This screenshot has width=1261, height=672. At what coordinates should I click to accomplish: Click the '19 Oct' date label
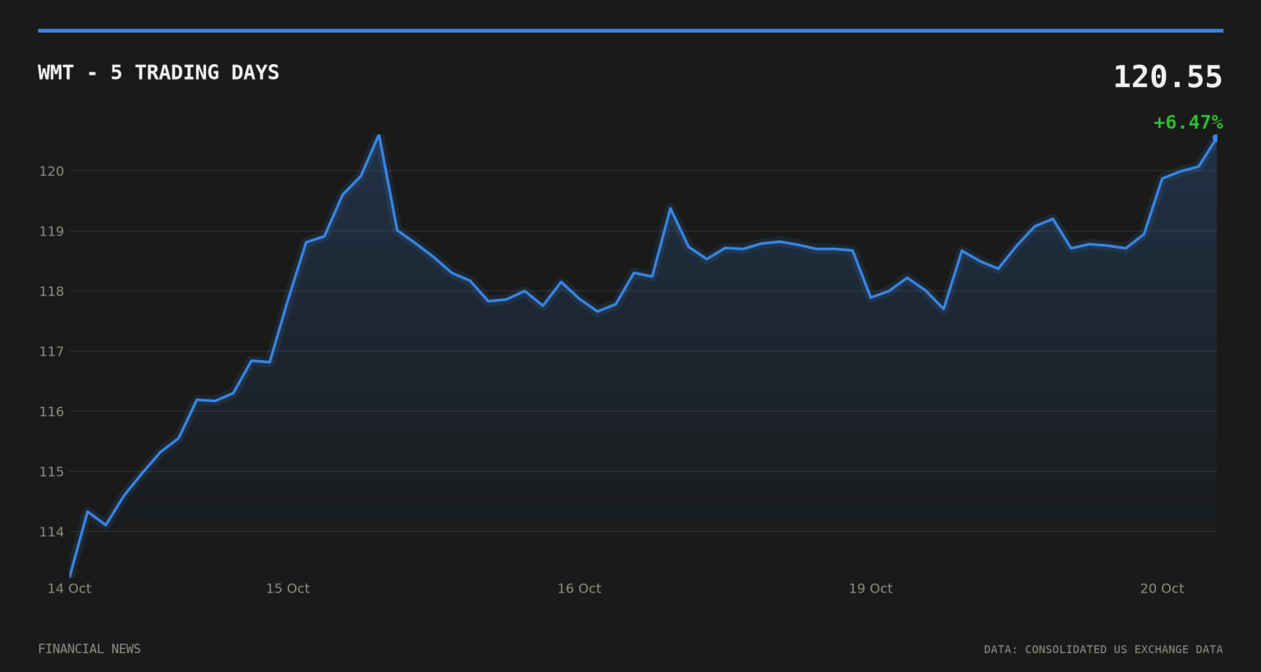(871, 588)
